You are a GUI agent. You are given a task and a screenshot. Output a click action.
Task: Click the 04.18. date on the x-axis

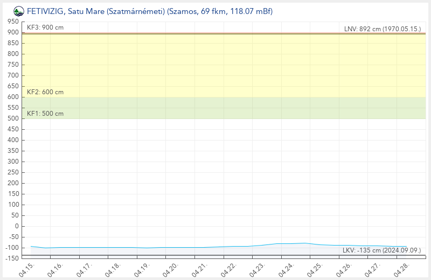coord(113,269)
